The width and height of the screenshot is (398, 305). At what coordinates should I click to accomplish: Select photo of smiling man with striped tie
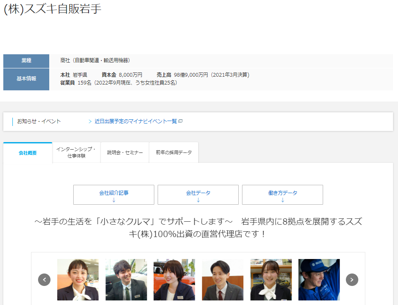(126, 280)
